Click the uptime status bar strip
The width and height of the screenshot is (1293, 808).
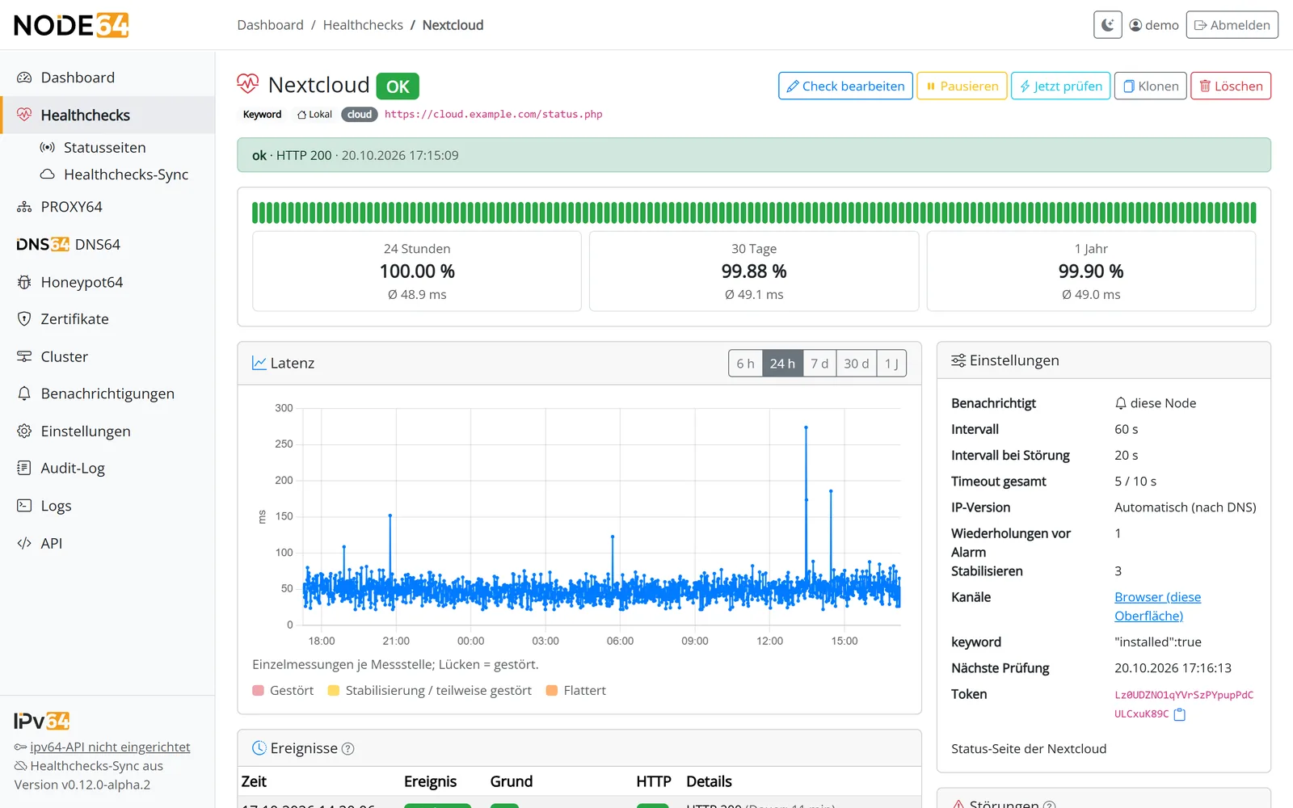[754, 213]
